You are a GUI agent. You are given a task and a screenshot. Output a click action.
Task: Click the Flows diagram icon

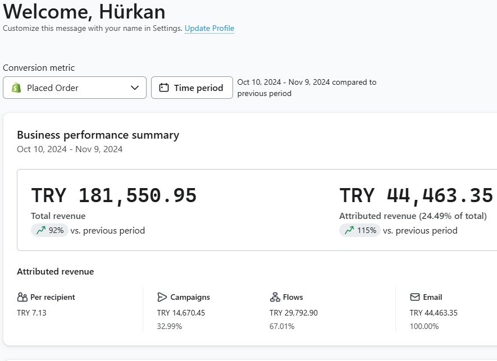(275, 297)
